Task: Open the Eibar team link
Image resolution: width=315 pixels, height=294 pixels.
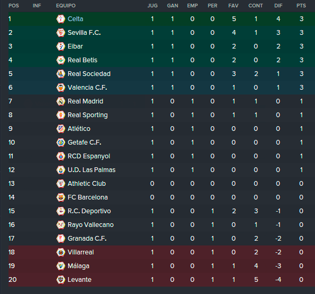Action: pyautogui.click(x=75, y=46)
